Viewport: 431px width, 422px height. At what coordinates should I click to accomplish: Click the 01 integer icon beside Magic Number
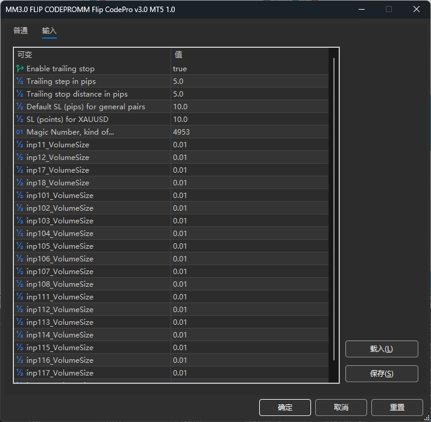[x=20, y=132]
